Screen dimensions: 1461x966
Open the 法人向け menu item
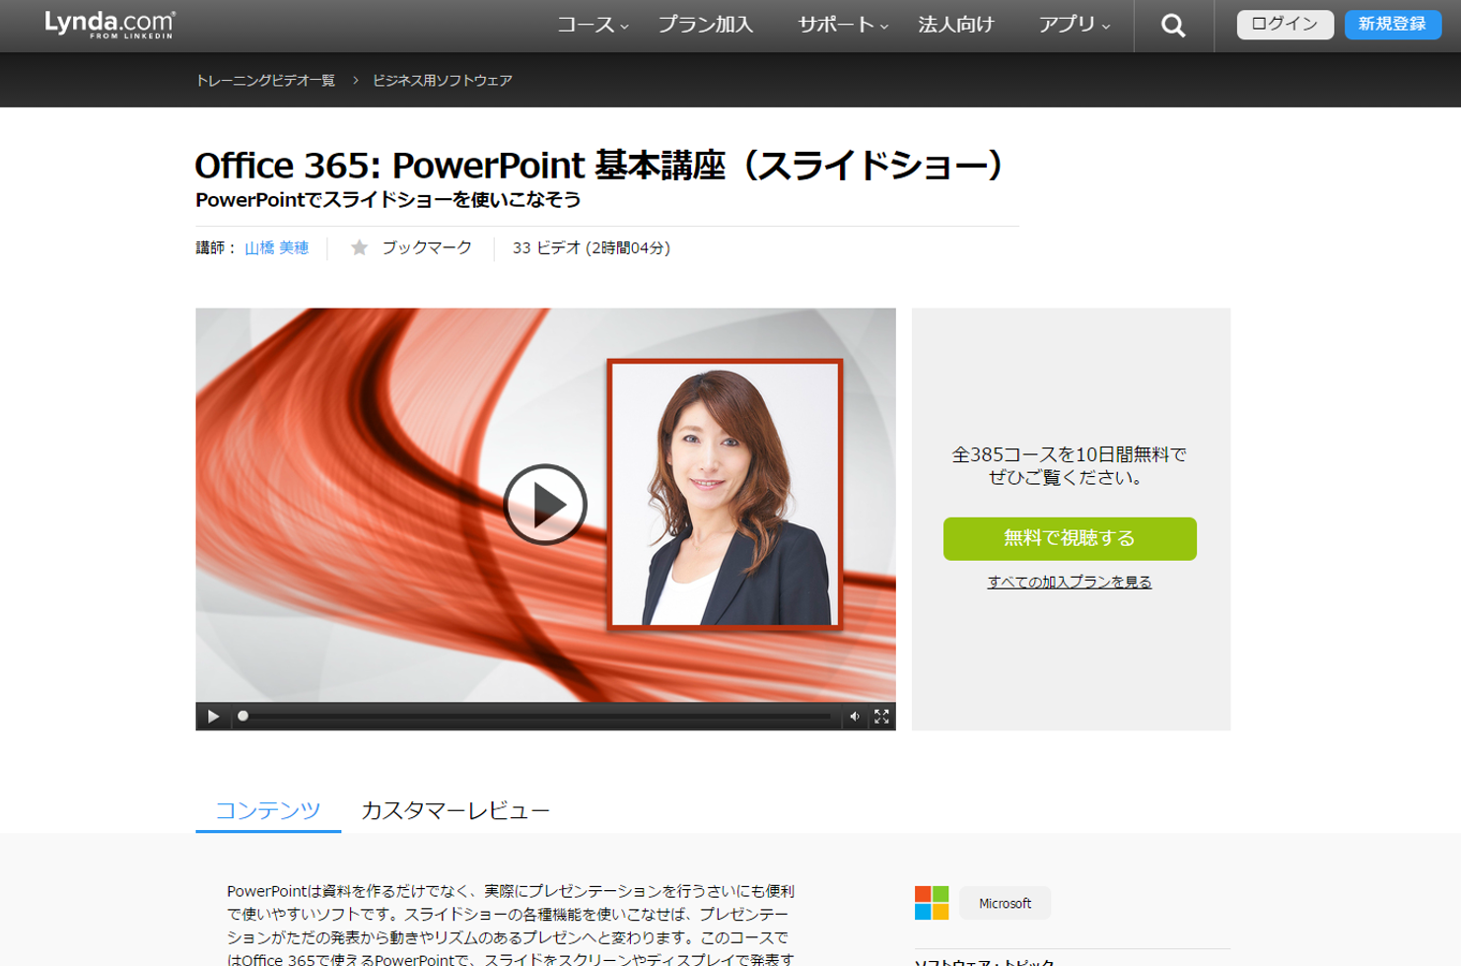point(955,26)
